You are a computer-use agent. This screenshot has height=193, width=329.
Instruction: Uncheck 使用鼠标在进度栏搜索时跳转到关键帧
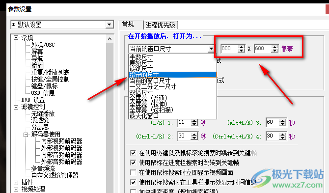[133, 163]
